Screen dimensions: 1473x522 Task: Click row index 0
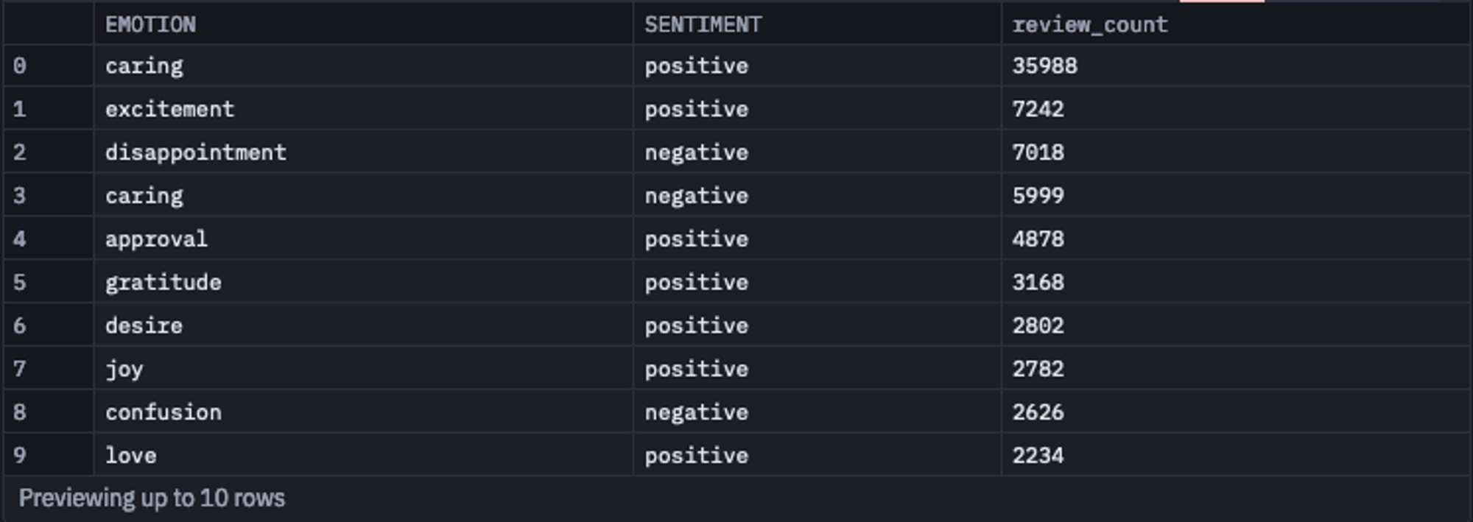(49, 66)
